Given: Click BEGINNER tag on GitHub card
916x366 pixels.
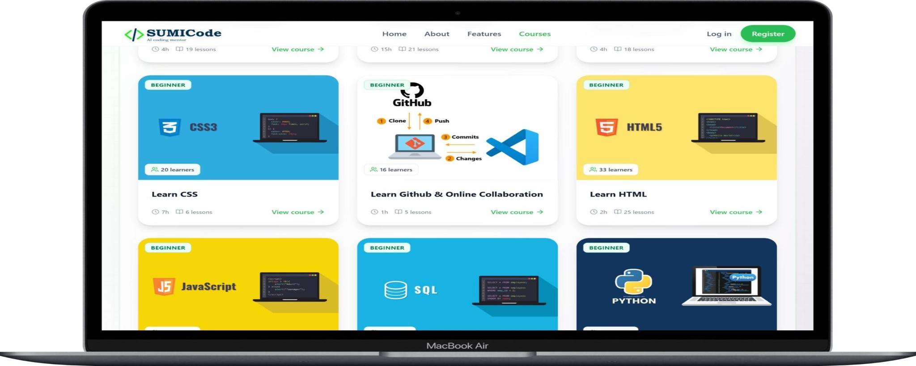Looking at the screenshot, I should coord(387,85).
